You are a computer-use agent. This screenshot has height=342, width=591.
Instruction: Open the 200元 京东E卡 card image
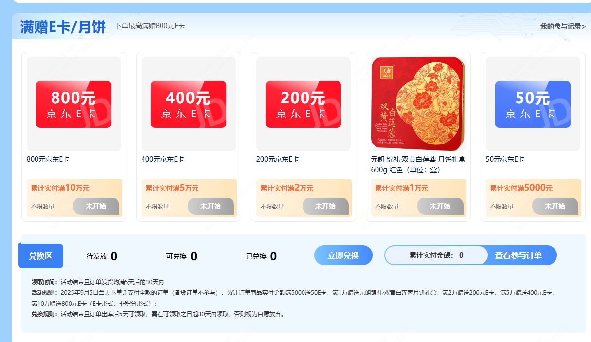[x=304, y=104]
